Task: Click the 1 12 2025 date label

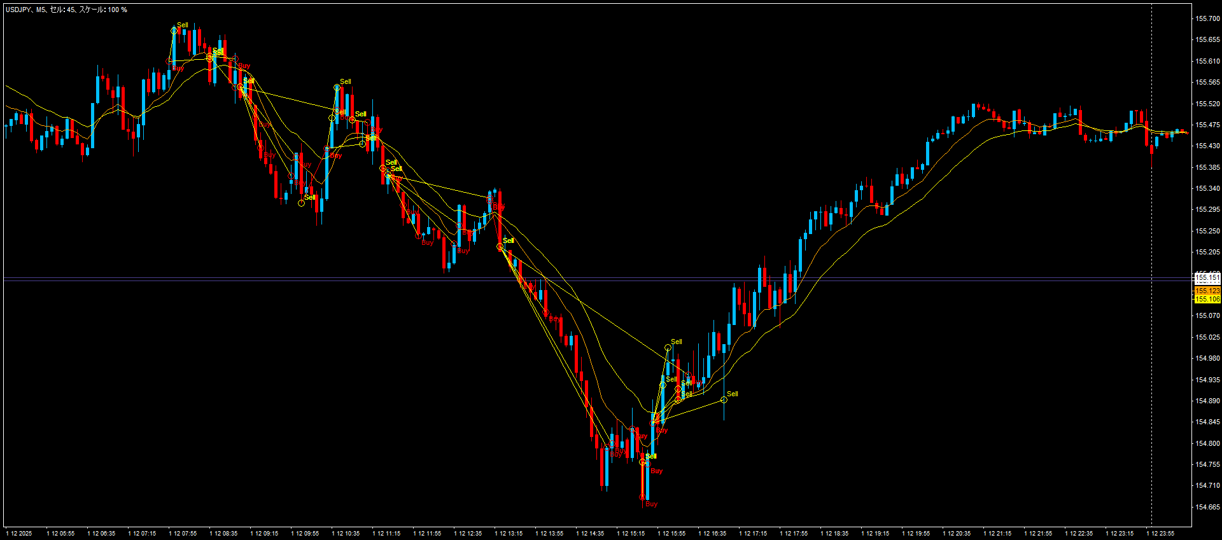Action: click(18, 533)
